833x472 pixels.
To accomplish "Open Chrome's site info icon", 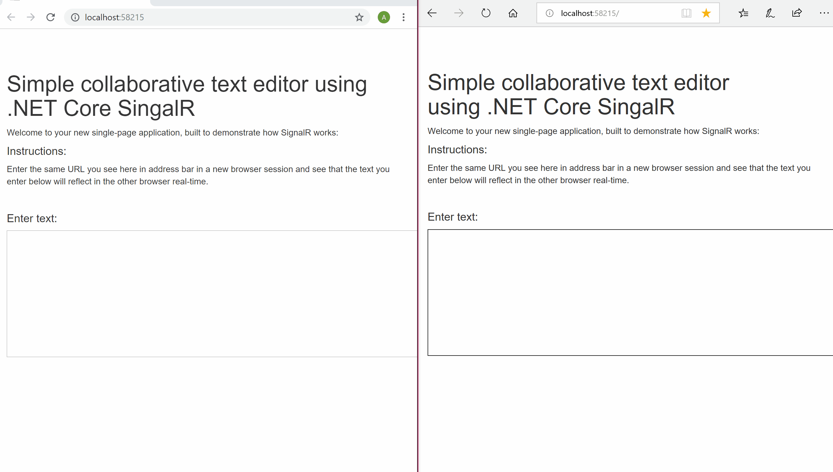I will (75, 17).
